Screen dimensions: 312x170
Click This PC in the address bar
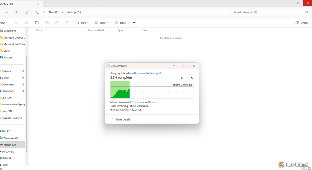tap(53, 12)
